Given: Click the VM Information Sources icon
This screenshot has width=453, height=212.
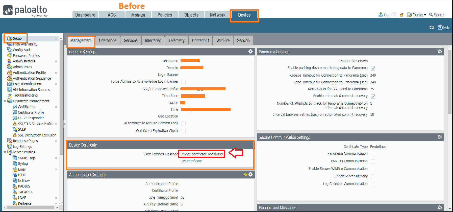Looking at the screenshot, I should pyautogui.click(x=10, y=89).
